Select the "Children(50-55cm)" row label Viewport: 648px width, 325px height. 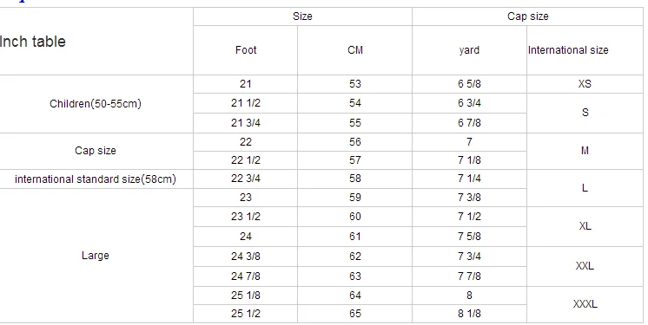click(96, 104)
